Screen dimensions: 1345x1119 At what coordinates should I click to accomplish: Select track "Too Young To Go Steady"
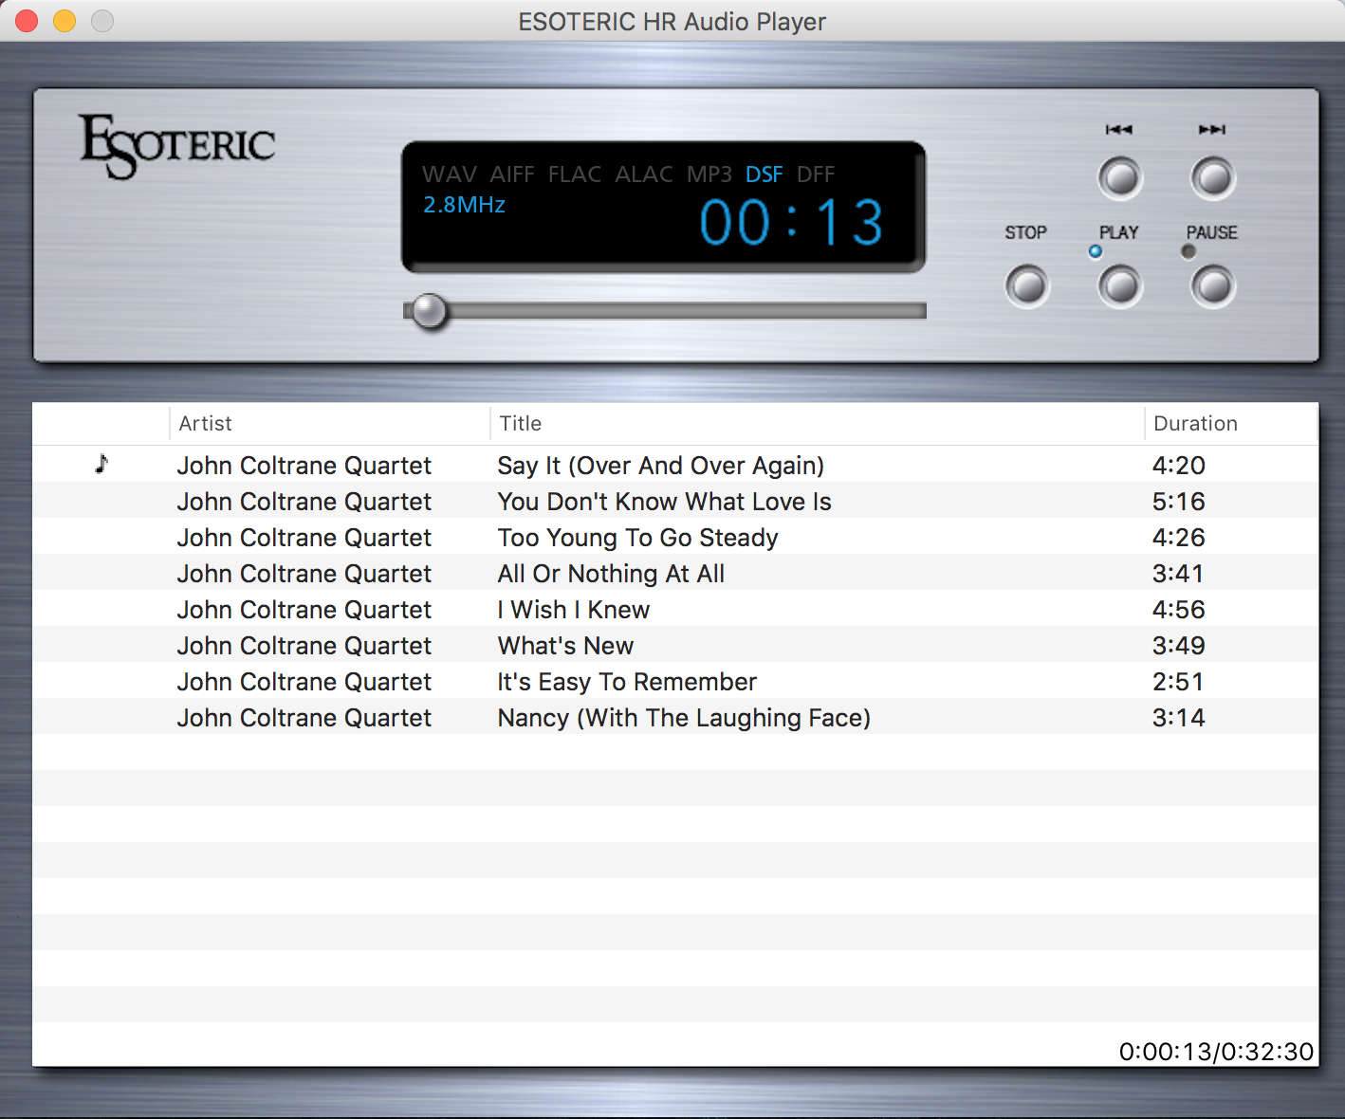(x=637, y=538)
